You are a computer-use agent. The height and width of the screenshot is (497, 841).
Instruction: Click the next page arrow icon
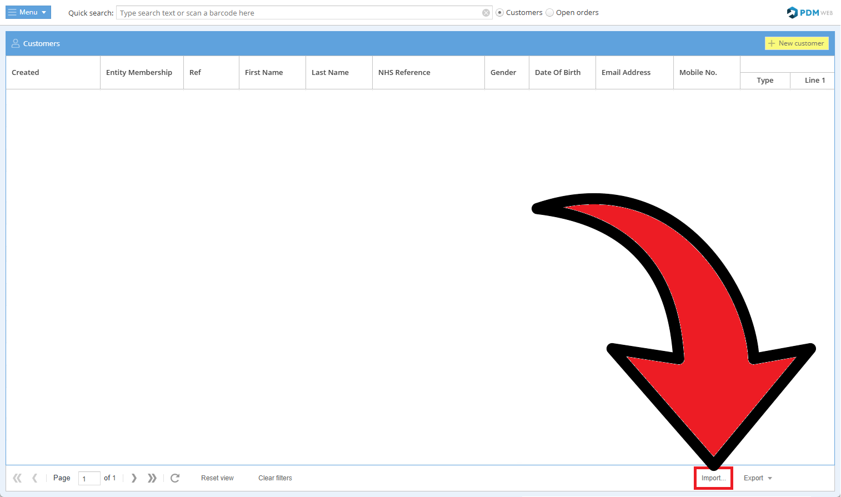pos(134,478)
